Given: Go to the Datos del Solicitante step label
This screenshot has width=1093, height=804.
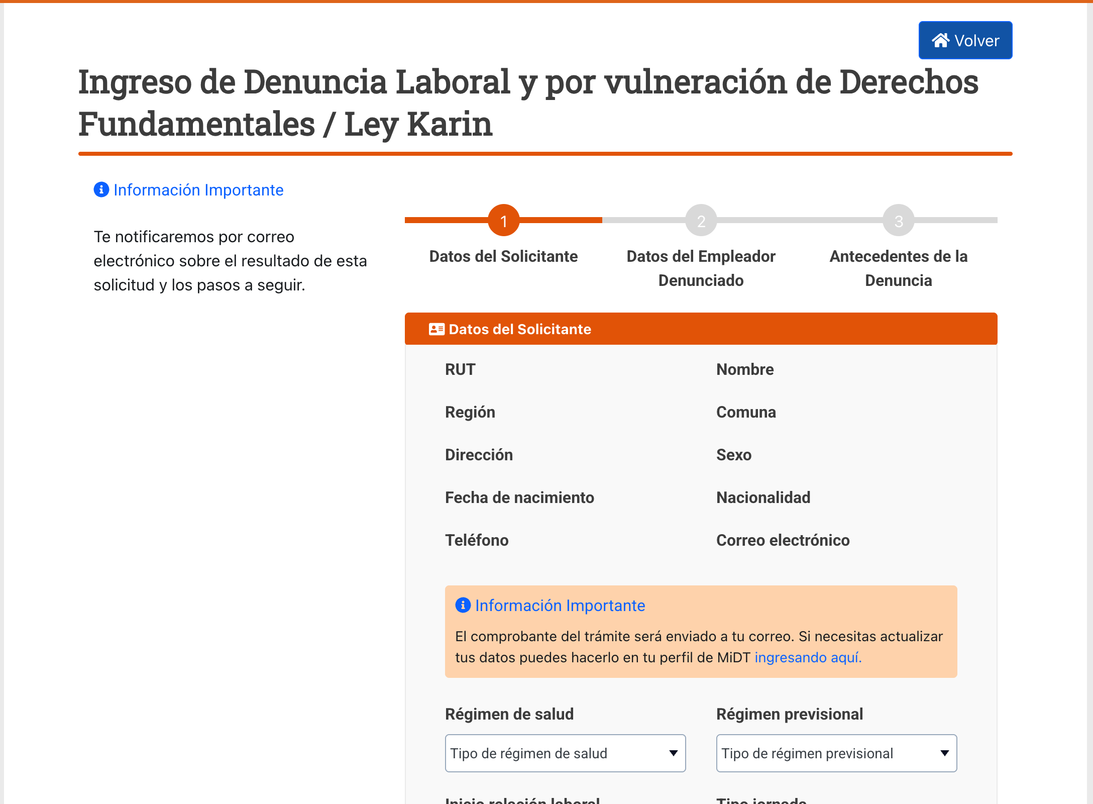Looking at the screenshot, I should click(504, 256).
